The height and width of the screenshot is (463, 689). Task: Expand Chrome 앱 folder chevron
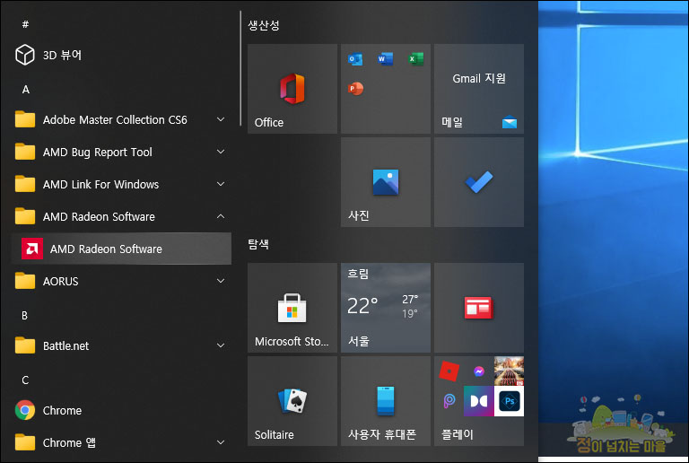tap(221, 442)
